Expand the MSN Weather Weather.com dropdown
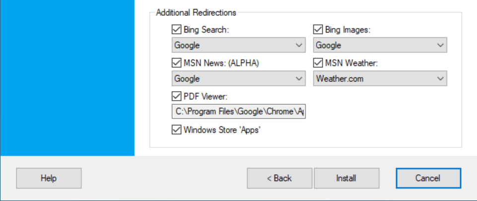The image size is (477, 201). click(x=380, y=79)
